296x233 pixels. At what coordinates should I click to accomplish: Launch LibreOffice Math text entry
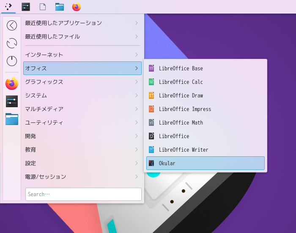(181, 122)
